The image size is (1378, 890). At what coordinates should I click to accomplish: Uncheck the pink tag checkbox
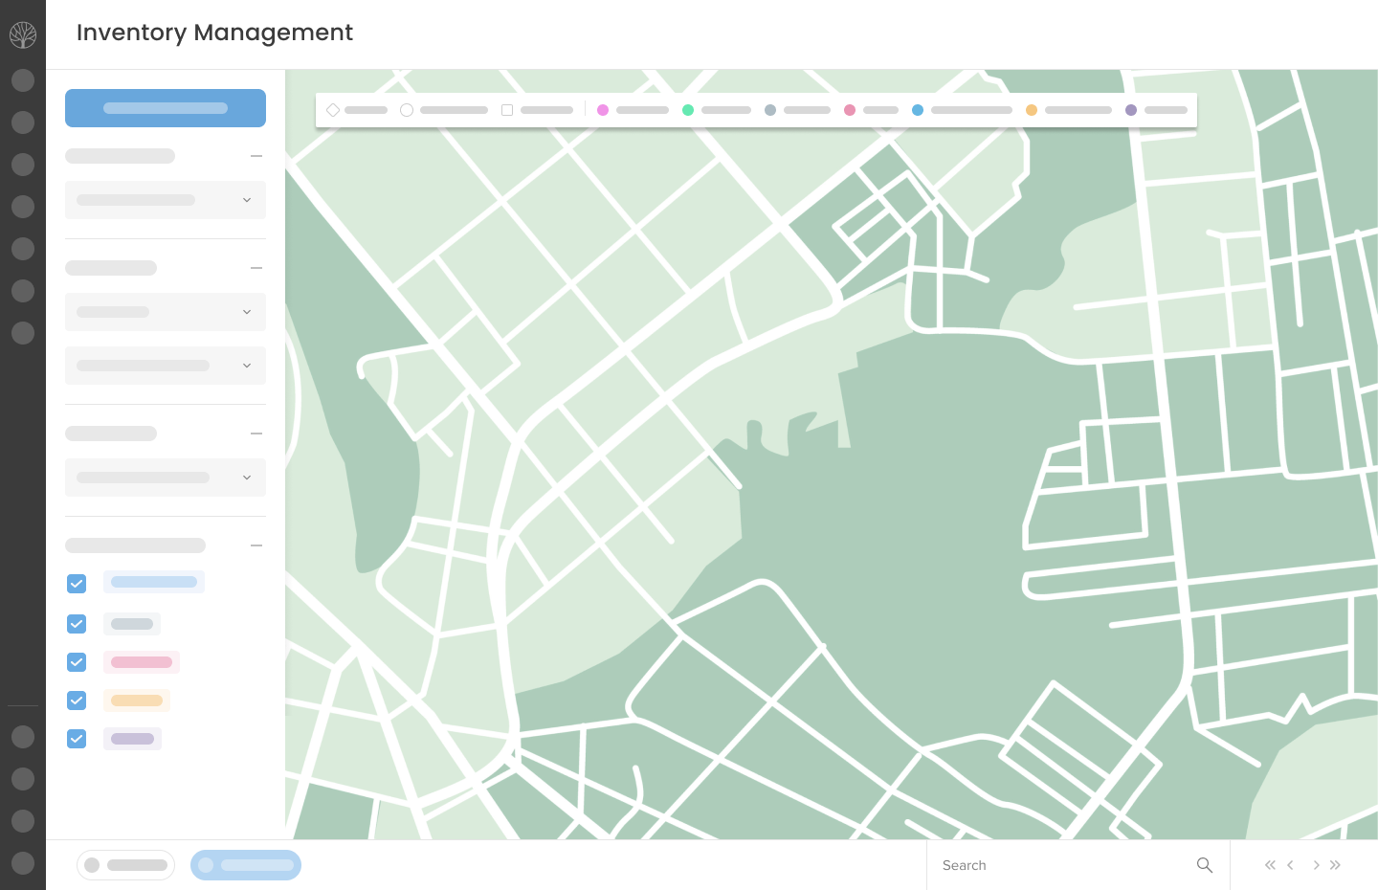coord(77,662)
